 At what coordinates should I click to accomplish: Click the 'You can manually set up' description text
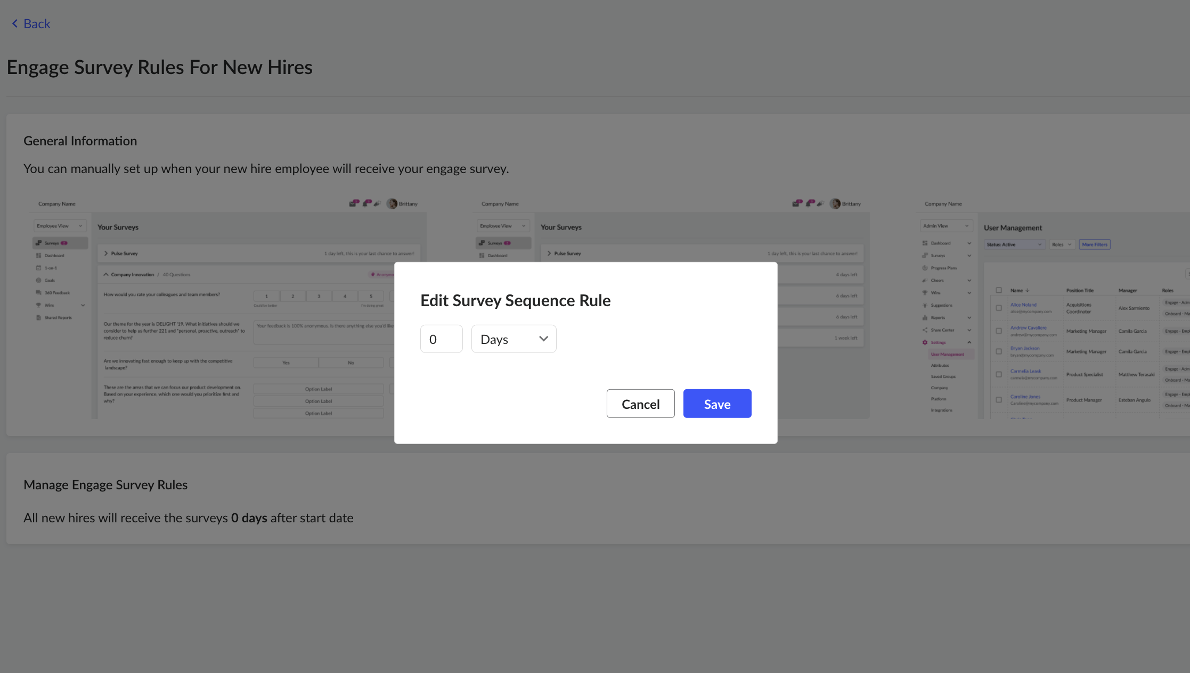tap(266, 169)
